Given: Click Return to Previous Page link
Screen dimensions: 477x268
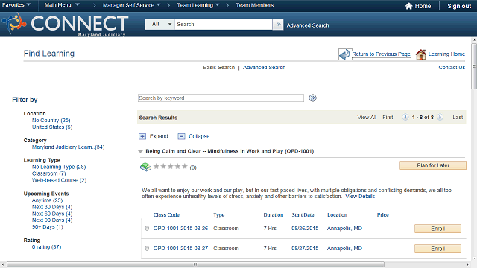Looking at the screenshot, I should (382, 54).
